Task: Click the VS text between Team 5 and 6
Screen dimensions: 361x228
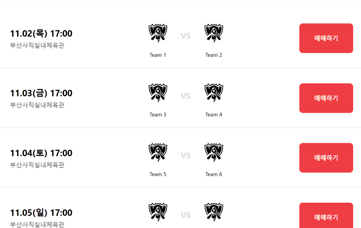Action: [x=186, y=155]
